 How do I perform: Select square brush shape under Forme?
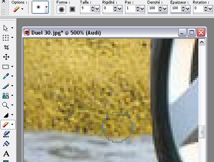tap(72, 9)
